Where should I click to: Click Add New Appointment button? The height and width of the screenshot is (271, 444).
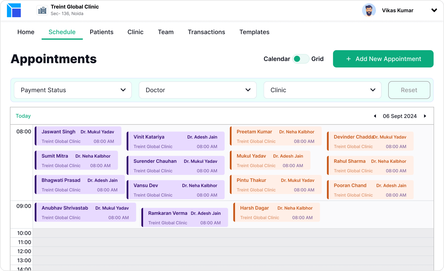[383, 59]
